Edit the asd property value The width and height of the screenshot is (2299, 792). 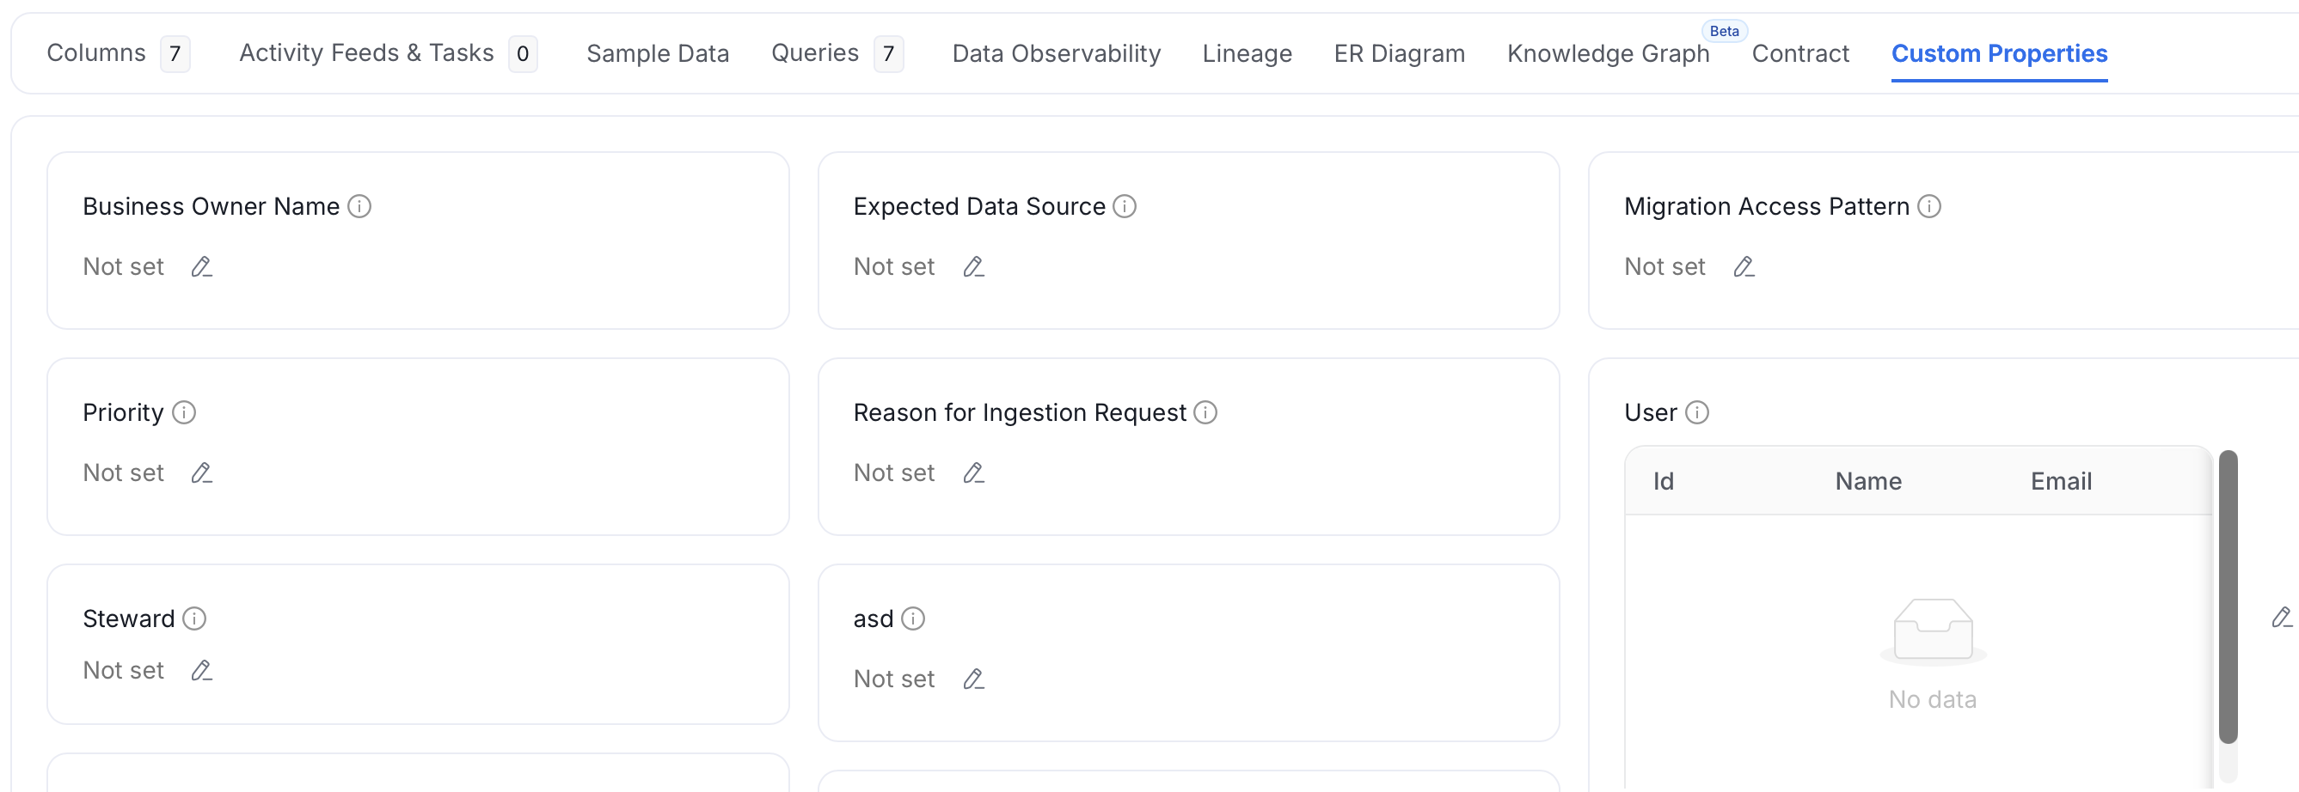[x=972, y=679]
